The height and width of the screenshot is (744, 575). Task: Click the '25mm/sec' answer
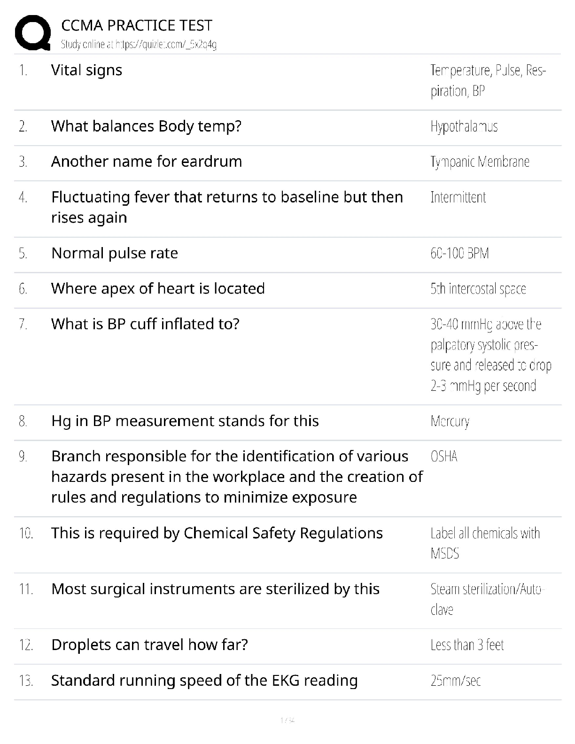pos(455,681)
